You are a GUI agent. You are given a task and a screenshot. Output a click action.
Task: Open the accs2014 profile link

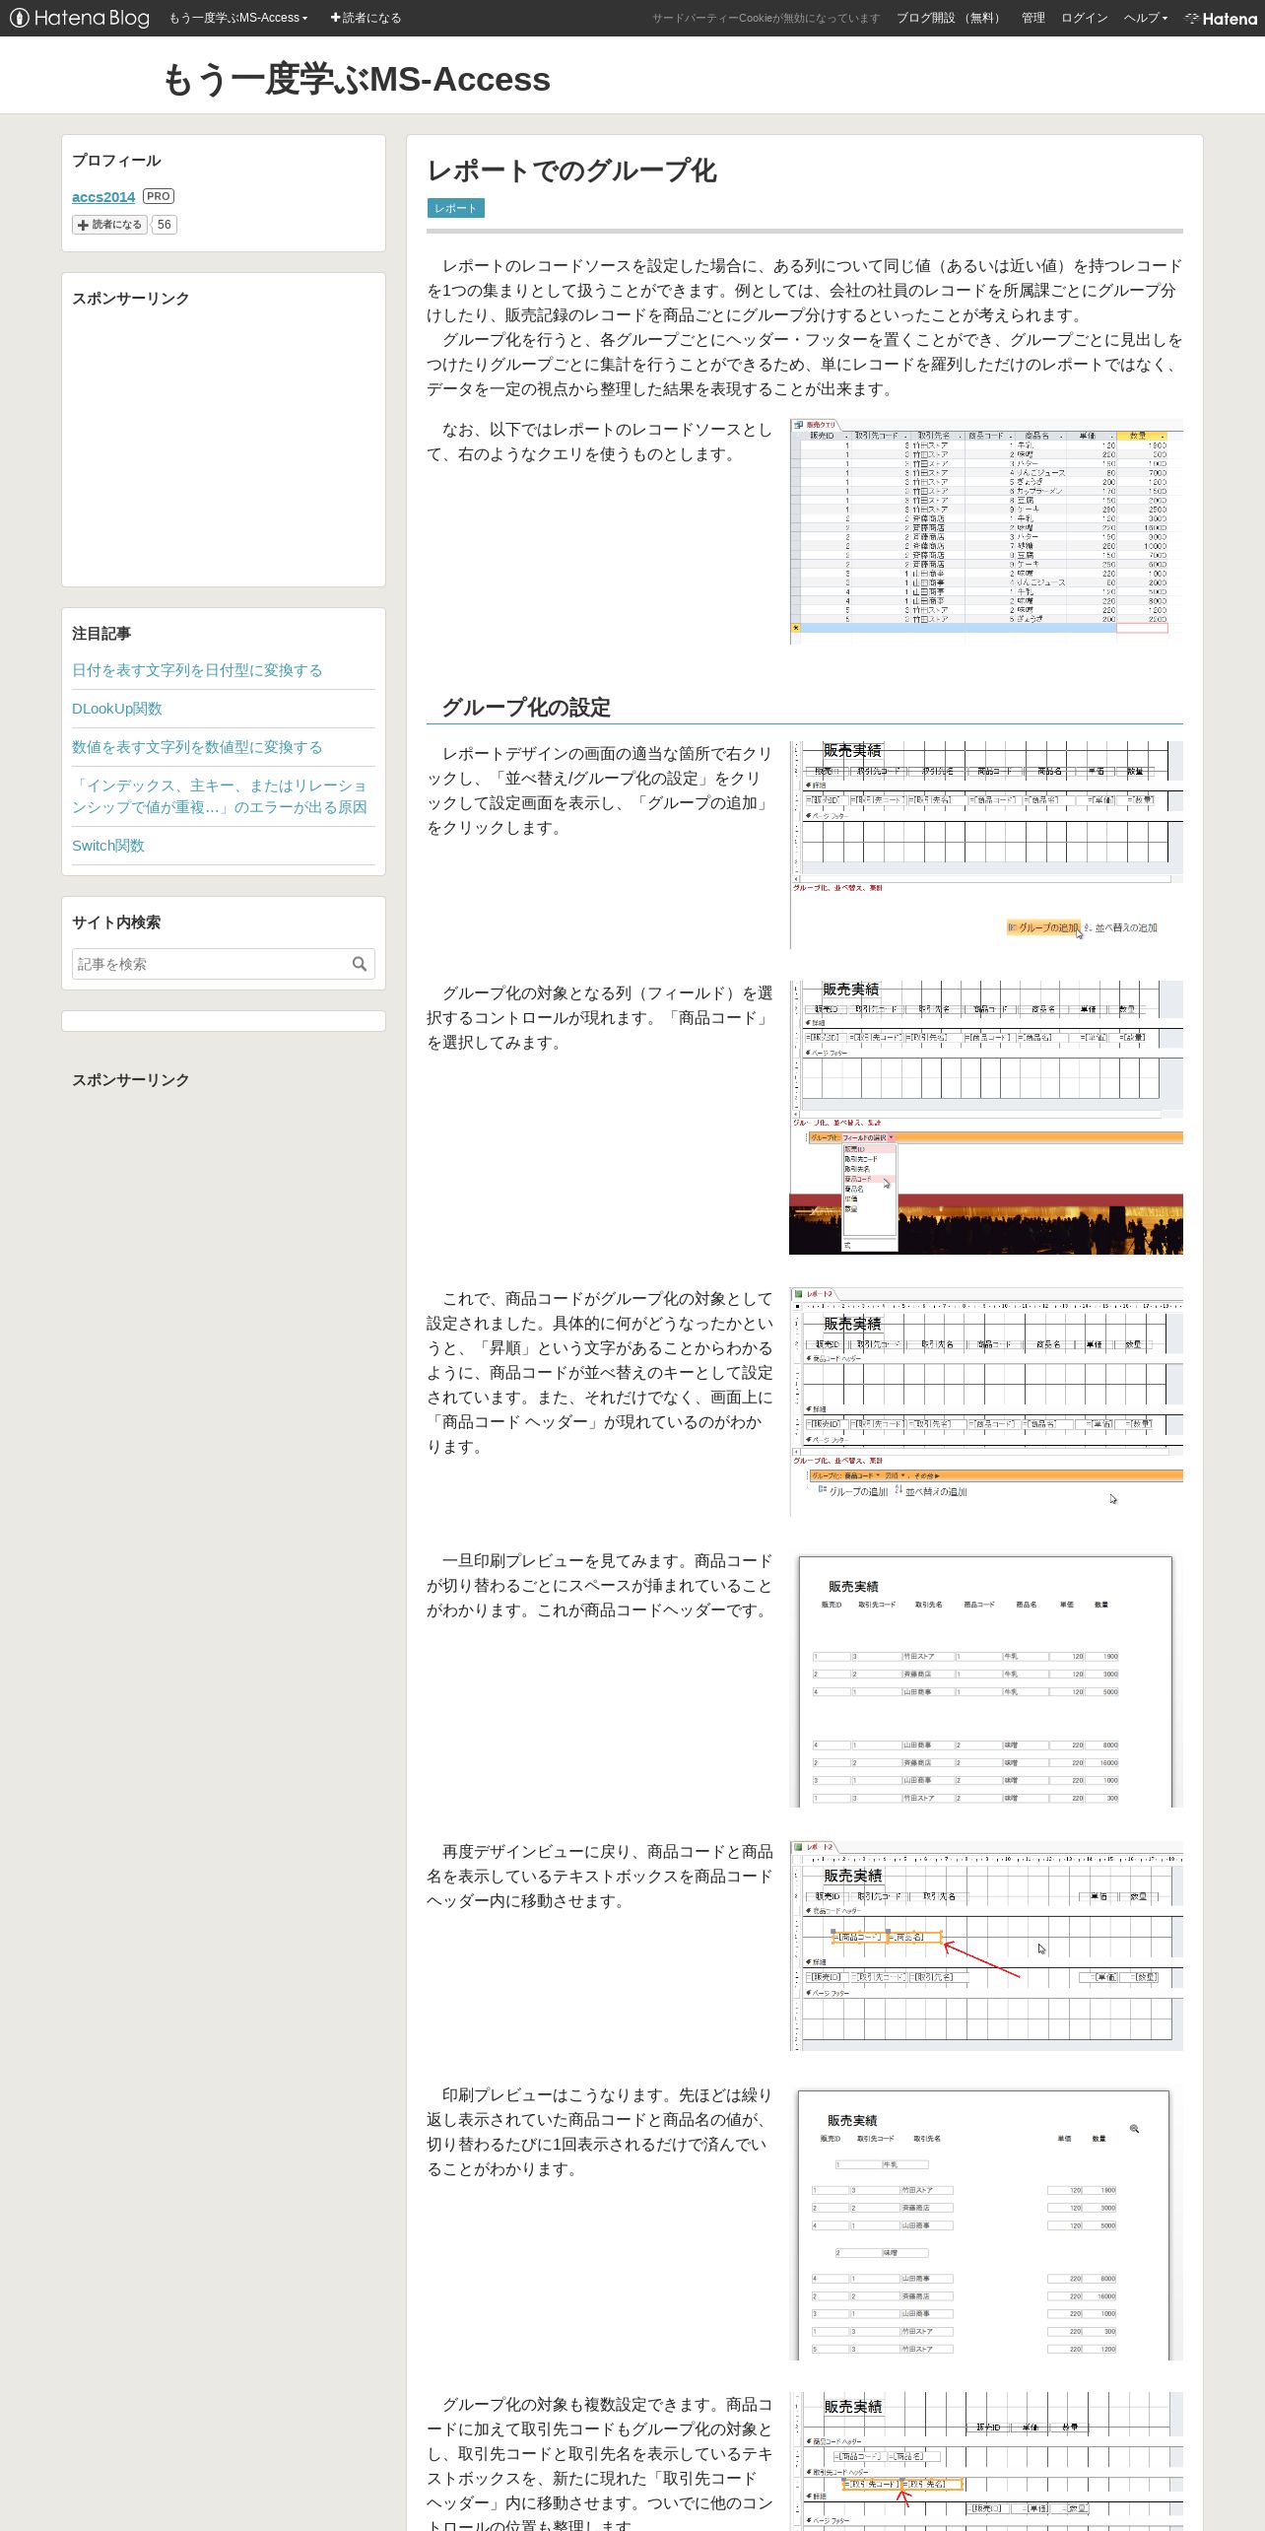click(103, 197)
